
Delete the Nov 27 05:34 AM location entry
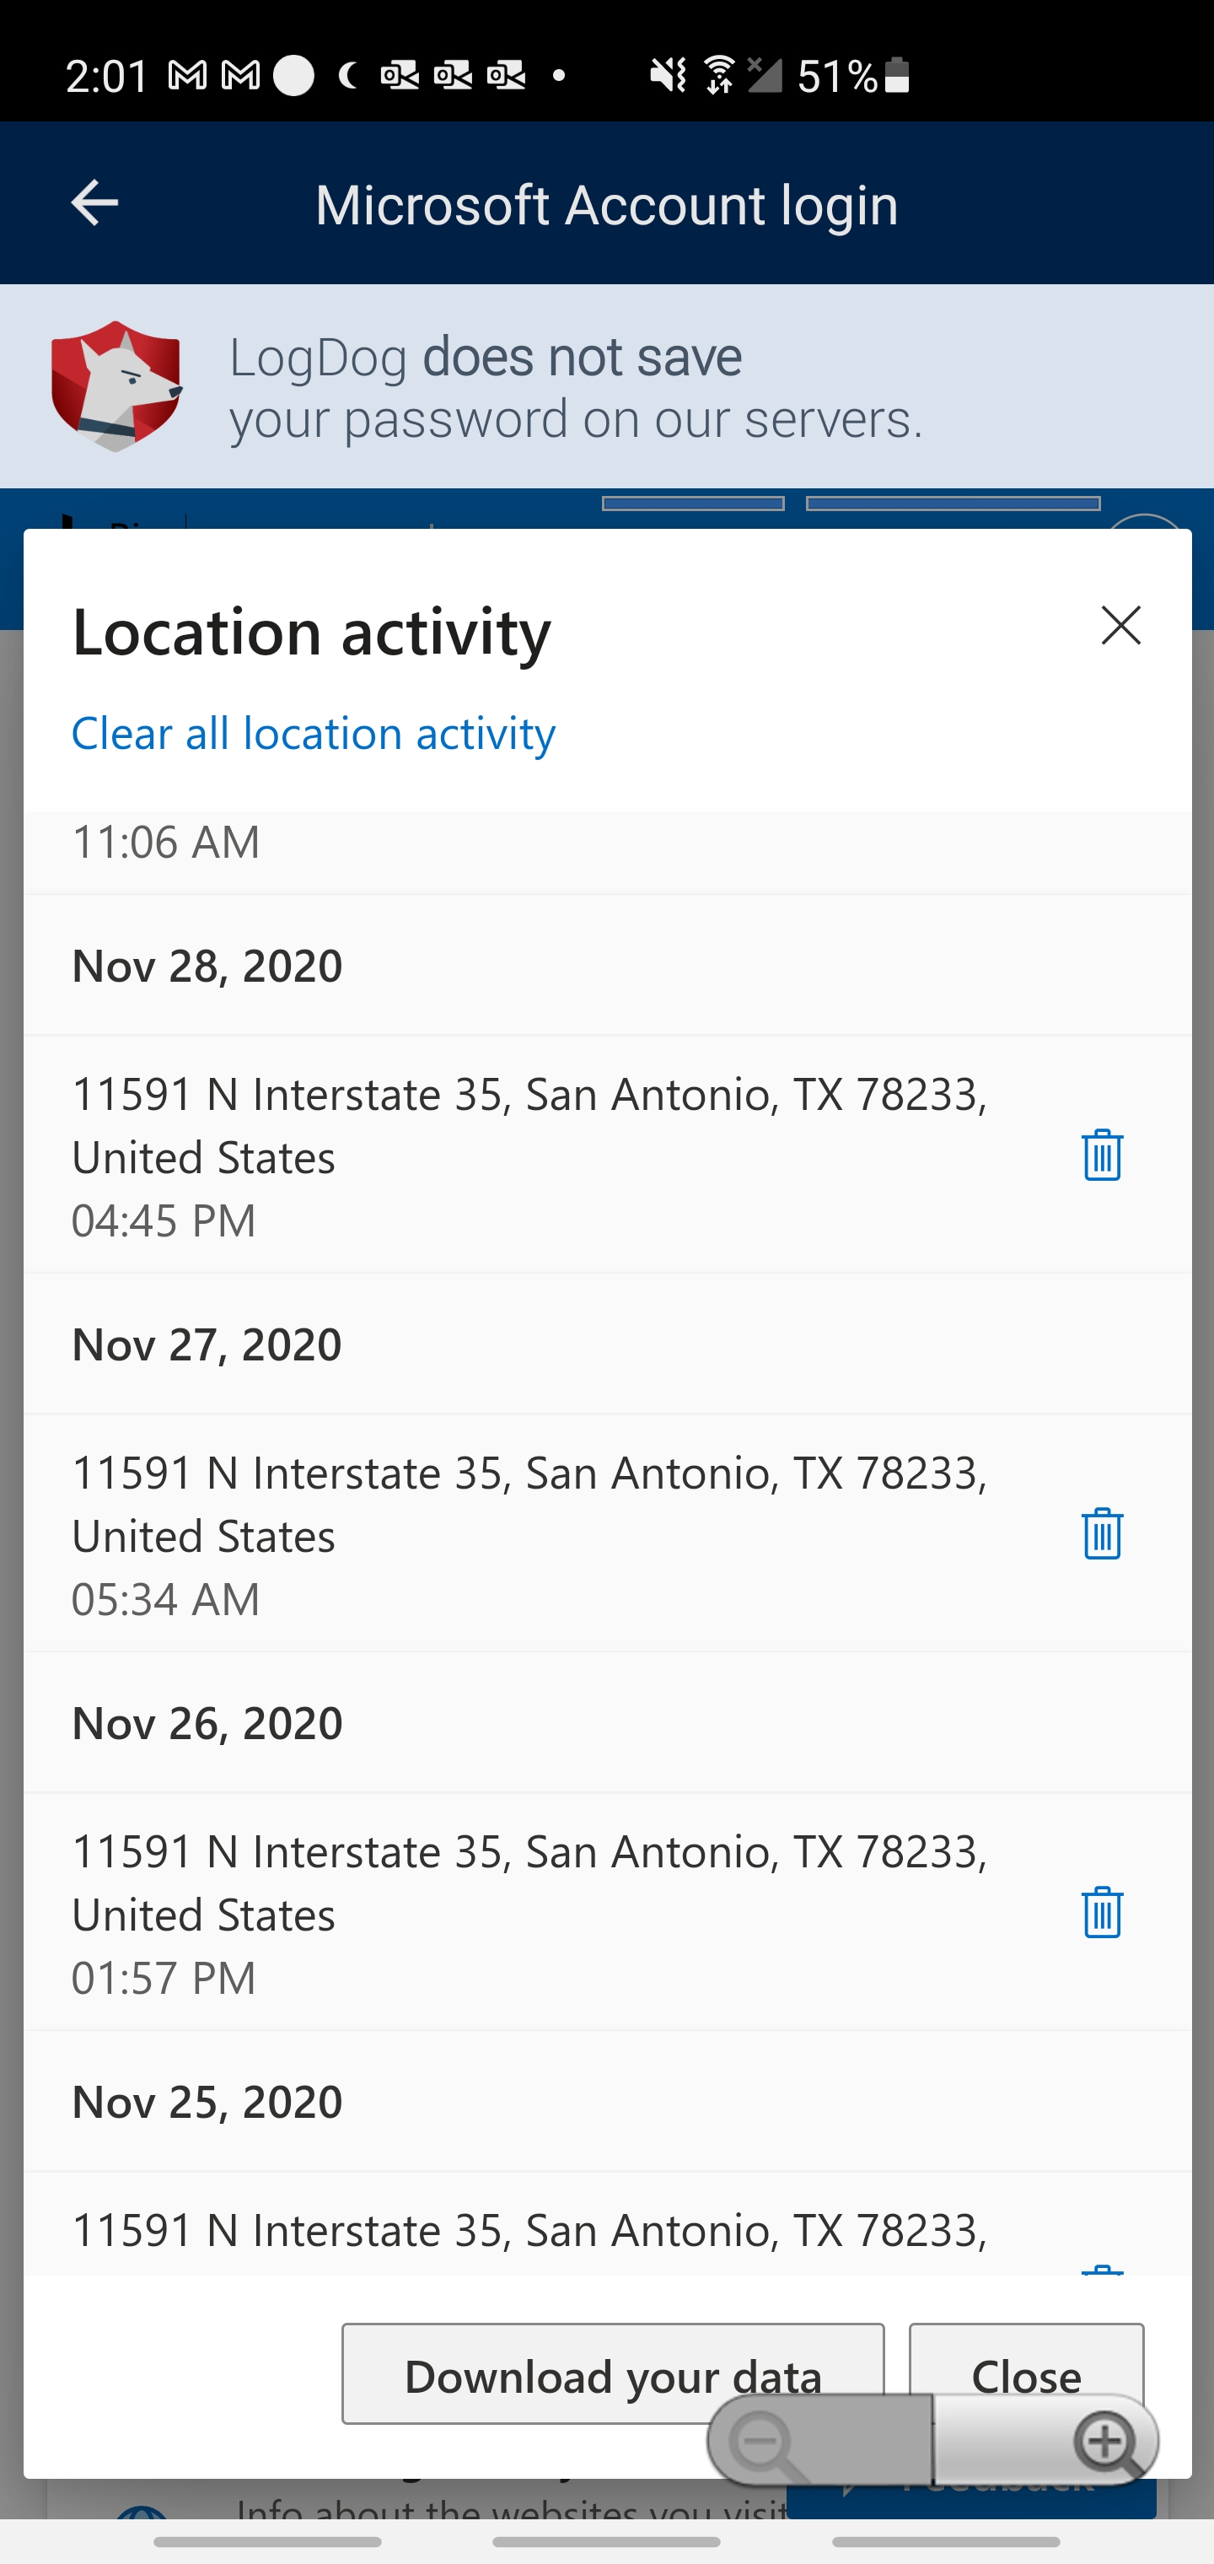[x=1102, y=1532]
